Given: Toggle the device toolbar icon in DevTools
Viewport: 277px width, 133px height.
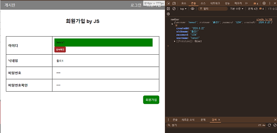Looking at the screenshot, I should point(174,3).
